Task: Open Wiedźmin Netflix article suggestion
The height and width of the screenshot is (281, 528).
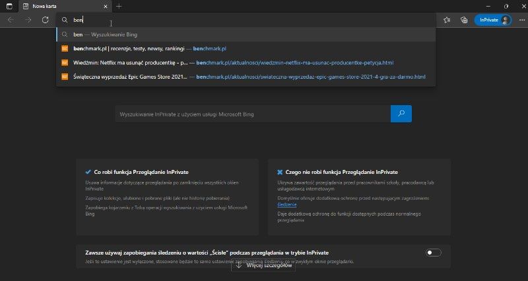Action: [246, 63]
